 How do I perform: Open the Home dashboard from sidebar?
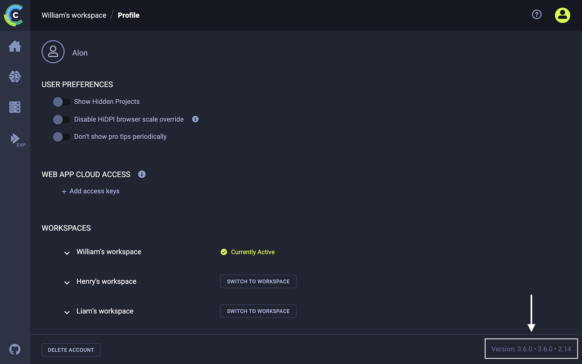click(15, 46)
